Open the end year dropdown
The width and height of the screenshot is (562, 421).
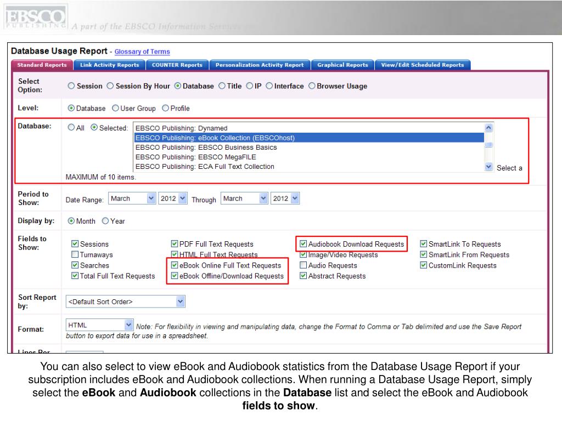click(x=285, y=198)
